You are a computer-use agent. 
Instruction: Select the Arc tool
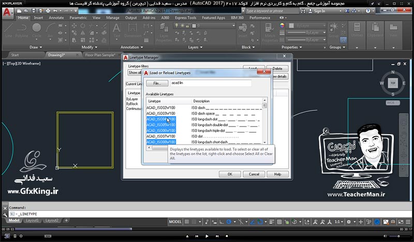coord(50,31)
